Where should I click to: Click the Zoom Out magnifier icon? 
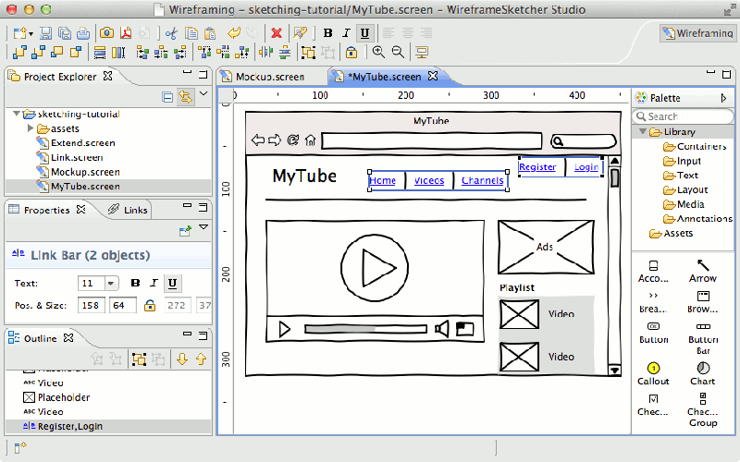[398, 52]
